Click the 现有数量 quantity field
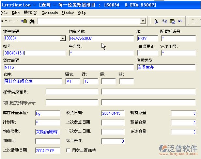This screenshot has height=159, width=201. [183, 113]
